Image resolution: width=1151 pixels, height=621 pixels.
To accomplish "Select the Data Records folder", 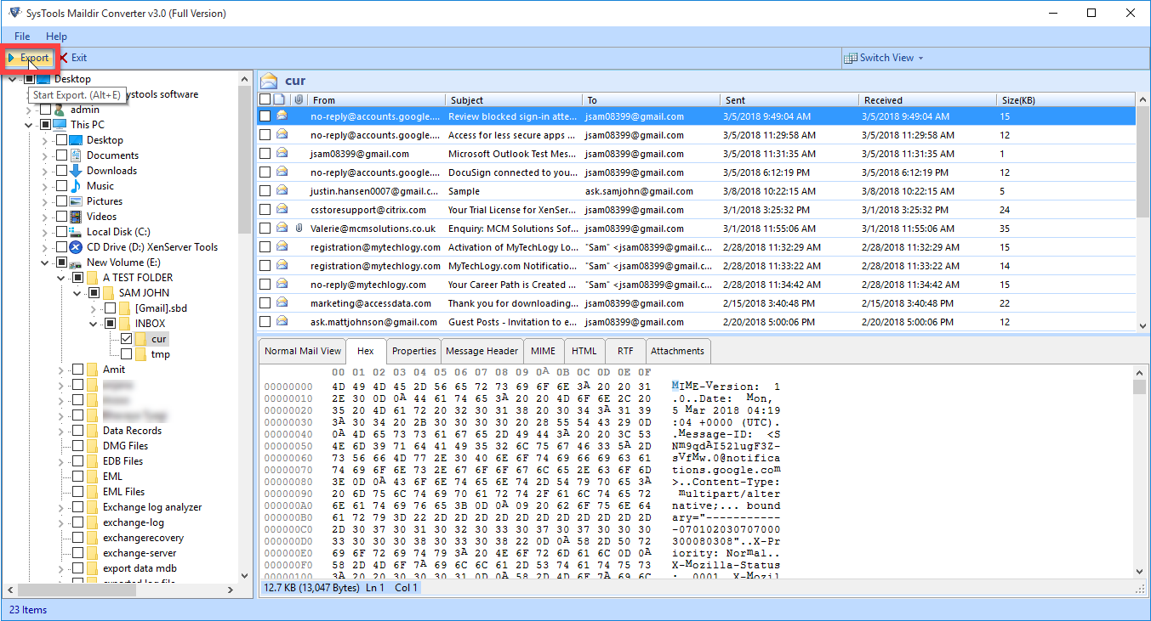I will point(132,430).
